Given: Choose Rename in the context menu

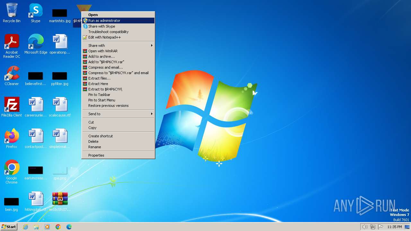Looking at the screenshot, I should [118, 147].
